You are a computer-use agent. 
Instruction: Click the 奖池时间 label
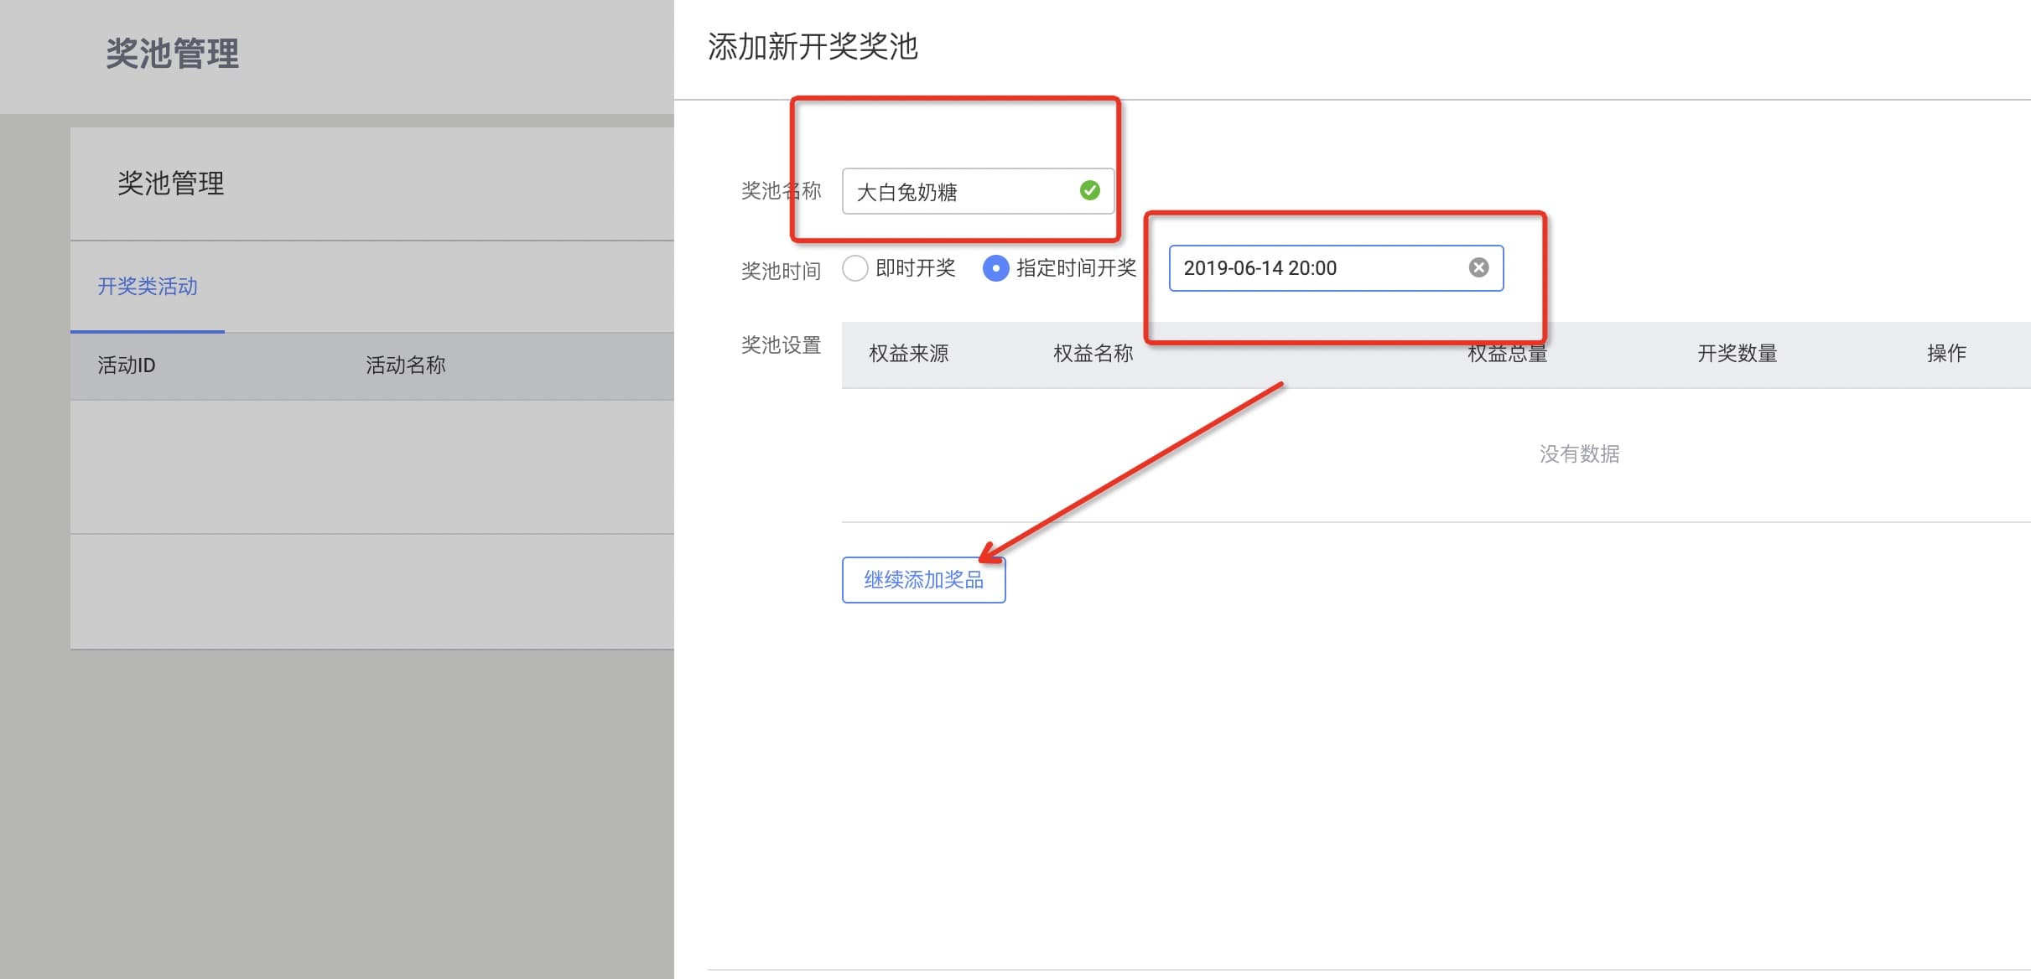[781, 271]
